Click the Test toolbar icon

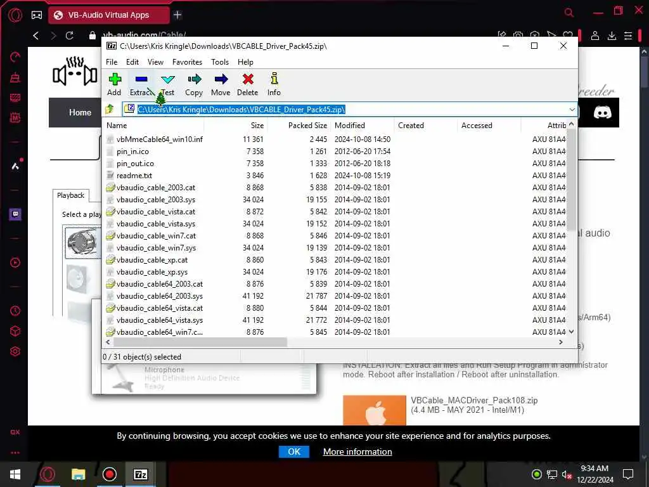[167, 84]
